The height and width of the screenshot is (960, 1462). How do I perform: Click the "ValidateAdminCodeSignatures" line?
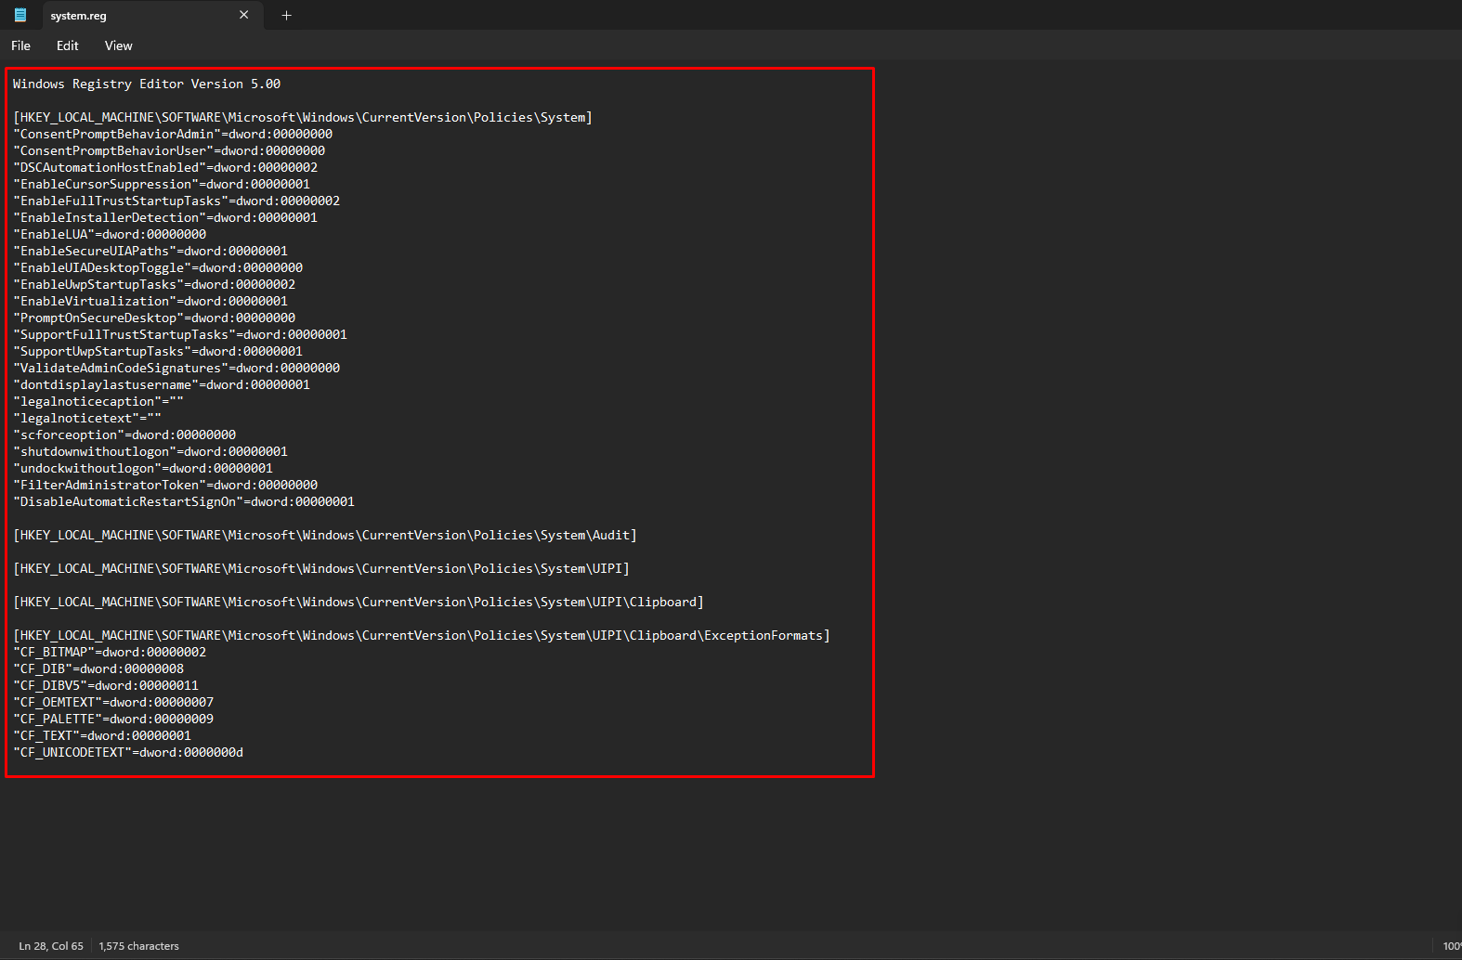coord(176,368)
